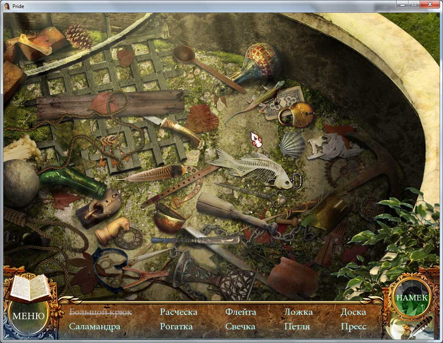Pick up the pine cone
The image size is (443, 343).
[79, 36]
